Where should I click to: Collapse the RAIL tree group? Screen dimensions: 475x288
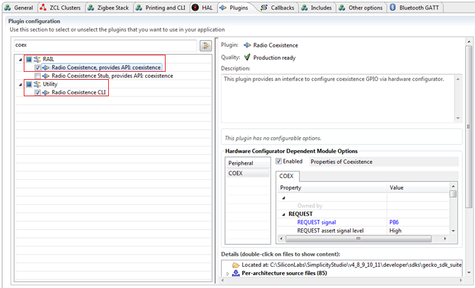[20, 59]
